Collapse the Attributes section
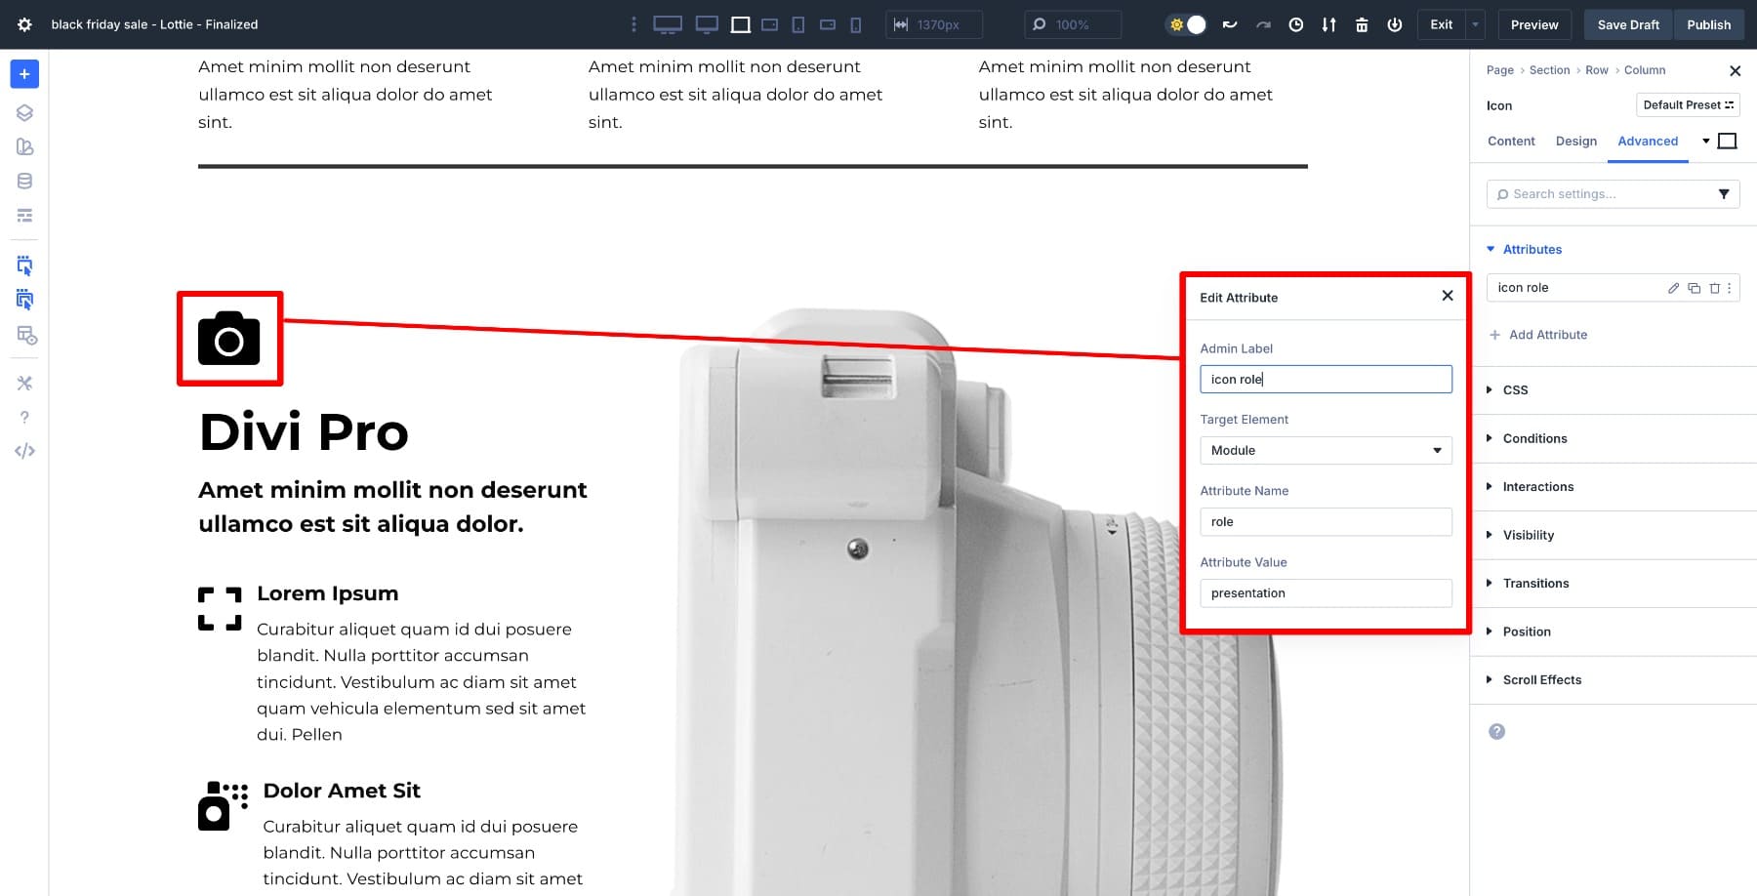This screenshot has height=896, width=1757. pos(1532,249)
